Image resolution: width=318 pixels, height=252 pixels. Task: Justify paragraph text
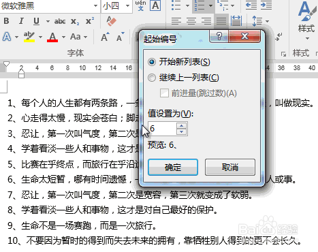221,21
